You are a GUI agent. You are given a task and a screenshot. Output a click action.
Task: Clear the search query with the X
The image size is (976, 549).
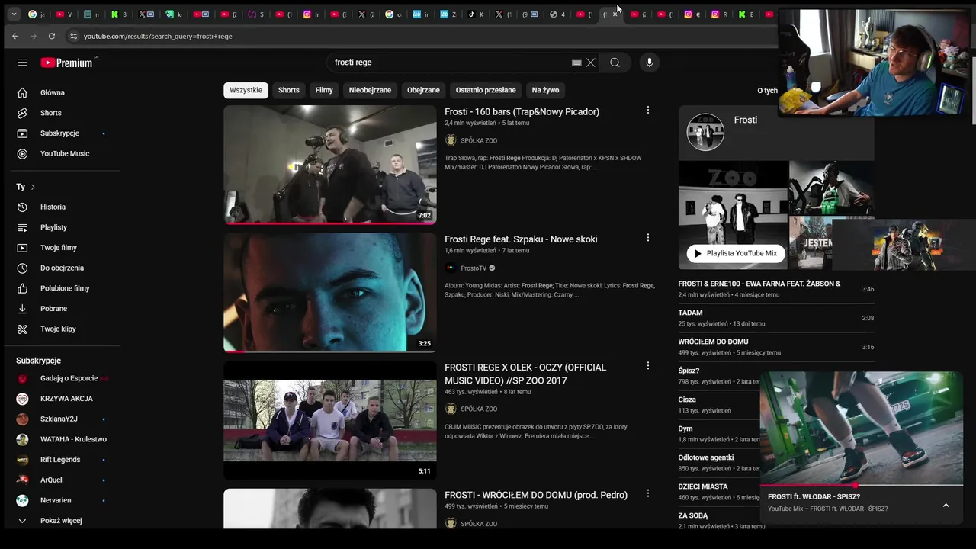click(x=590, y=63)
